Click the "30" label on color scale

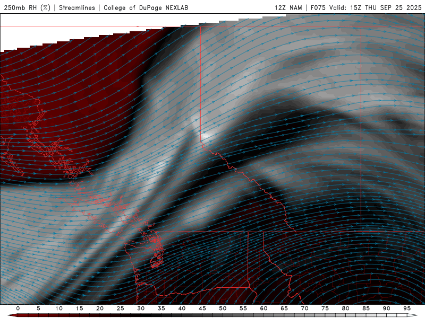click(x=141, y=308)
